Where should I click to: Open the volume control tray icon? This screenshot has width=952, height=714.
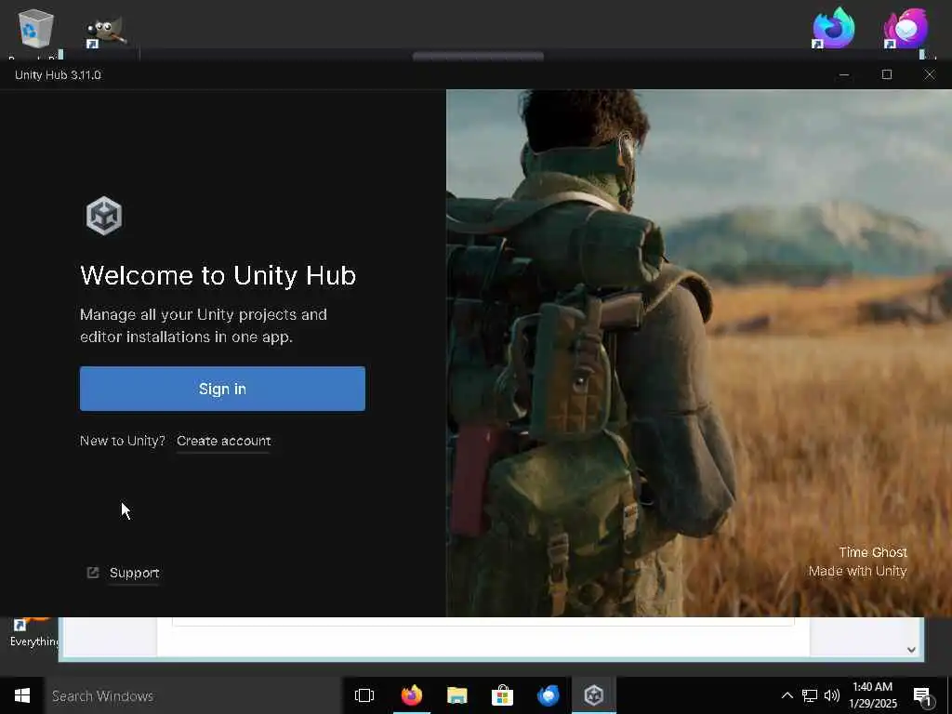pyautogui.click(x=832, y=695)
